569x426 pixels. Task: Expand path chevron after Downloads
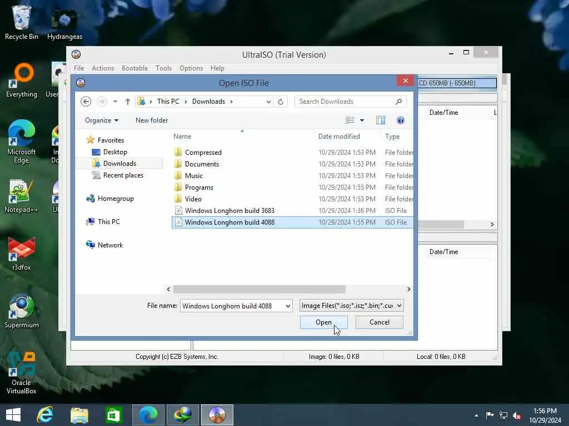tap(232, 102)
